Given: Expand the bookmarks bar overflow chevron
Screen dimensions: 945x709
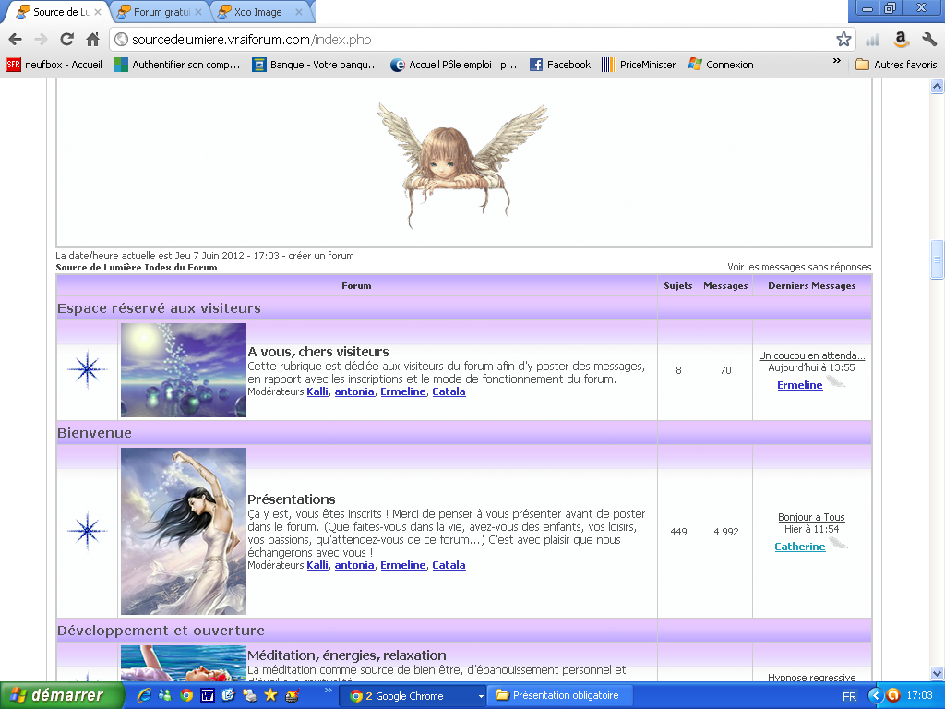Looking at the screenshot, I should [x=836, y=61].
